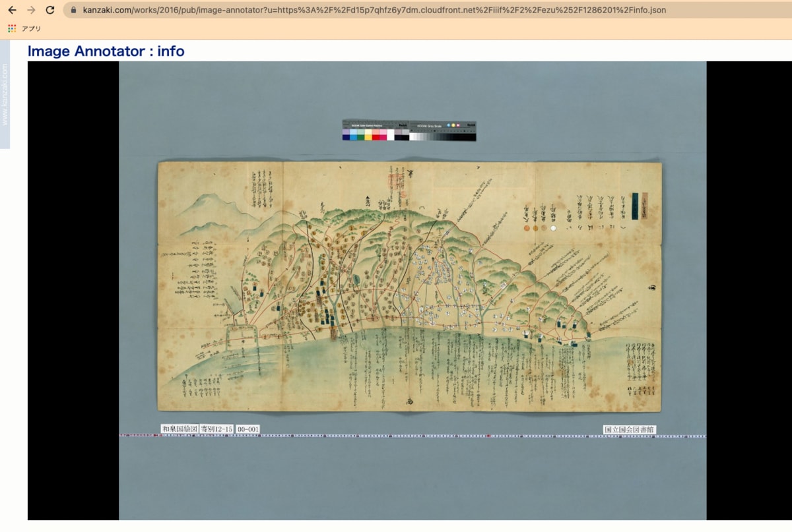
Task: Select the 和泉国絵図 label text
Action: (x=180, y=429)
